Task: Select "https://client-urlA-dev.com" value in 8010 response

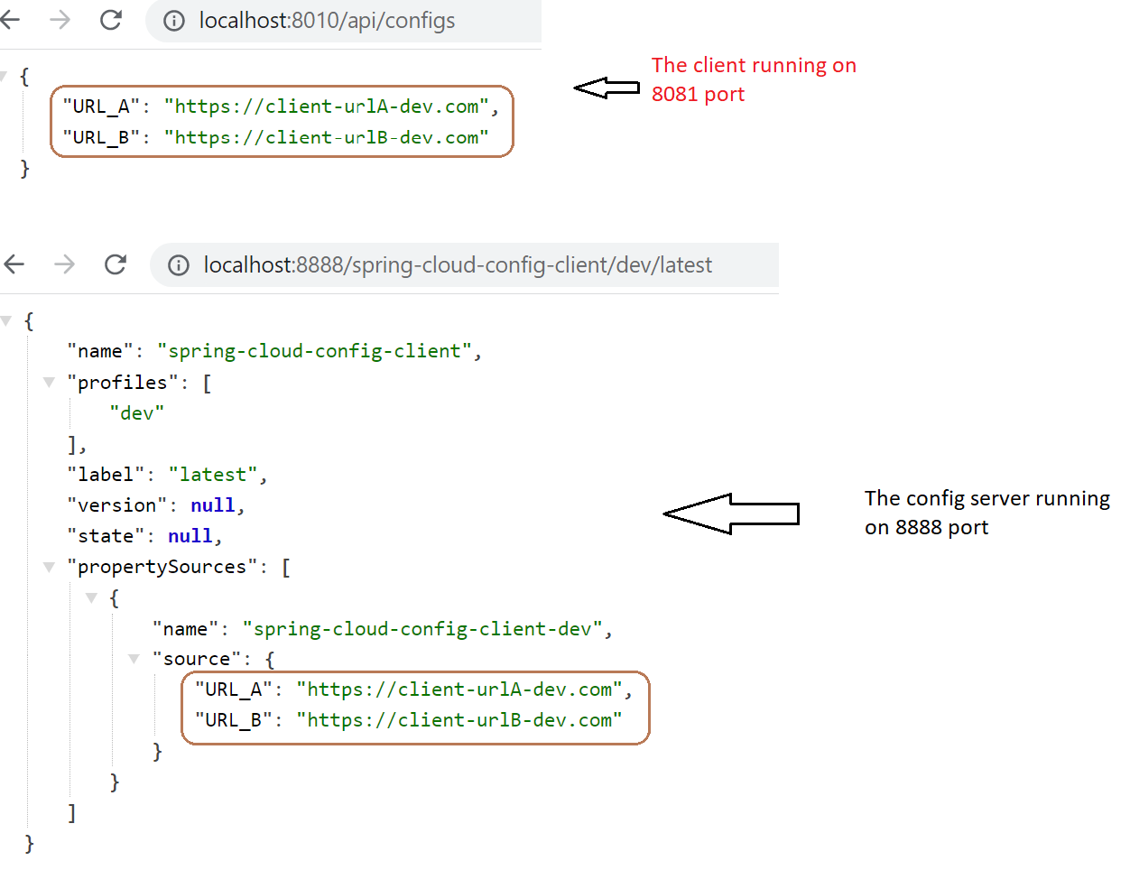Action: coord(326,106)
